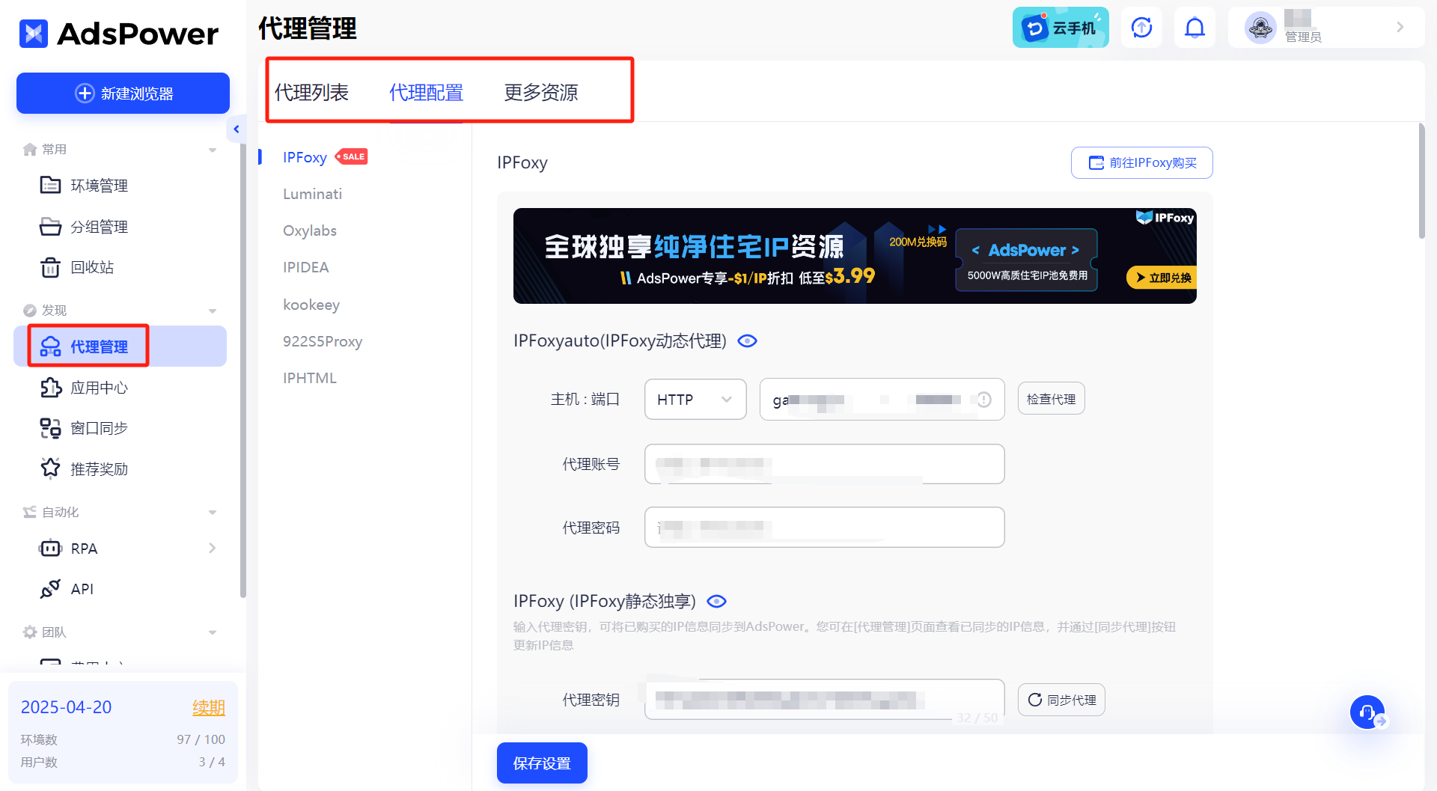Collapse the 发现 section
The image size is (1437, 791).
212,311
